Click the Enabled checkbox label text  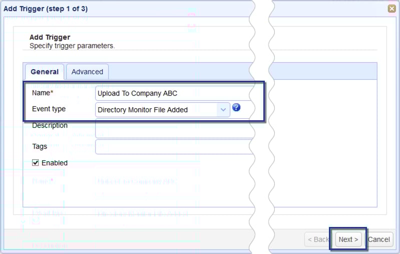(x=55, y=163)
